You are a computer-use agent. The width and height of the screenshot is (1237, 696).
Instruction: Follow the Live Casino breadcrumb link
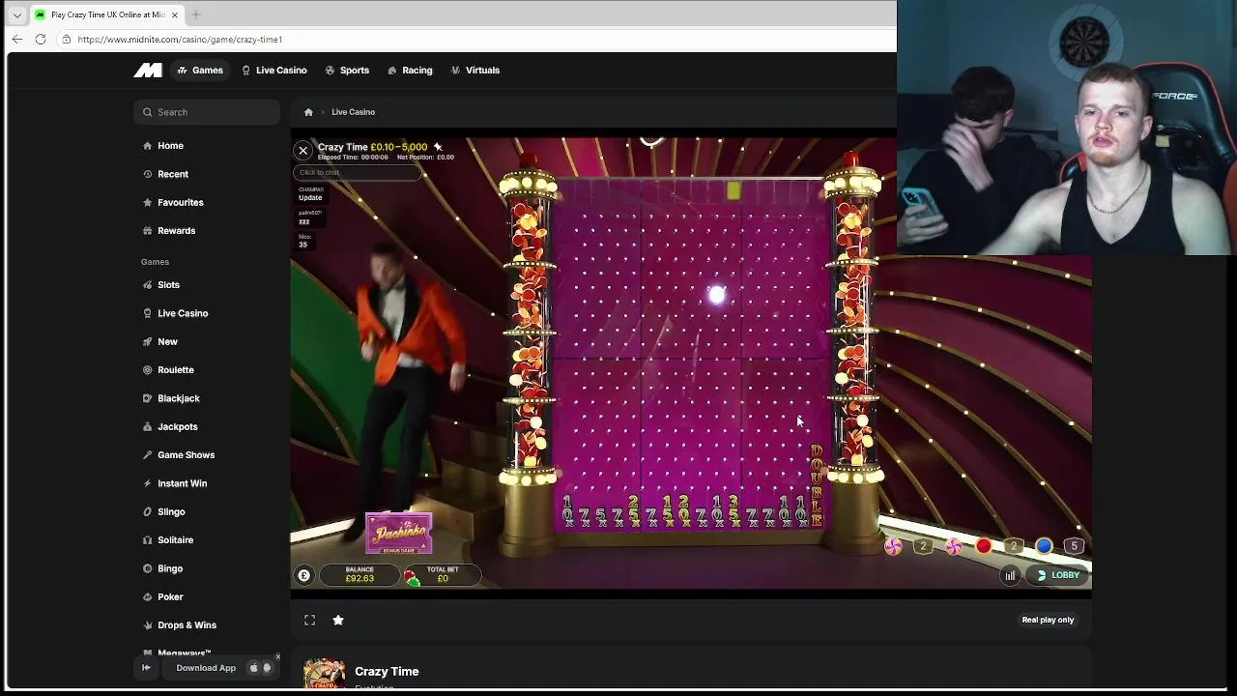pyautogui.click(x=353, y=112)
